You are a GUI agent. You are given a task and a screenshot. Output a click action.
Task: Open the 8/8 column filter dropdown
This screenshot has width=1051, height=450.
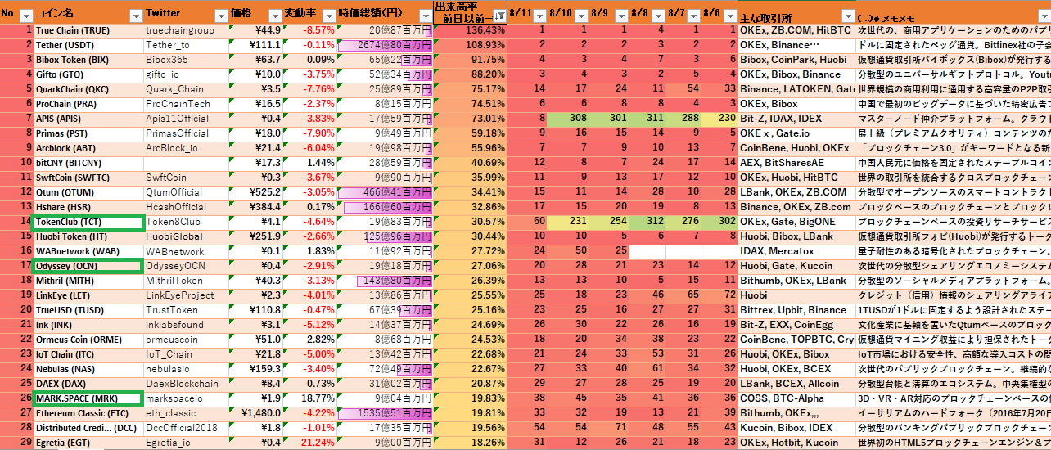coord(659,16)
